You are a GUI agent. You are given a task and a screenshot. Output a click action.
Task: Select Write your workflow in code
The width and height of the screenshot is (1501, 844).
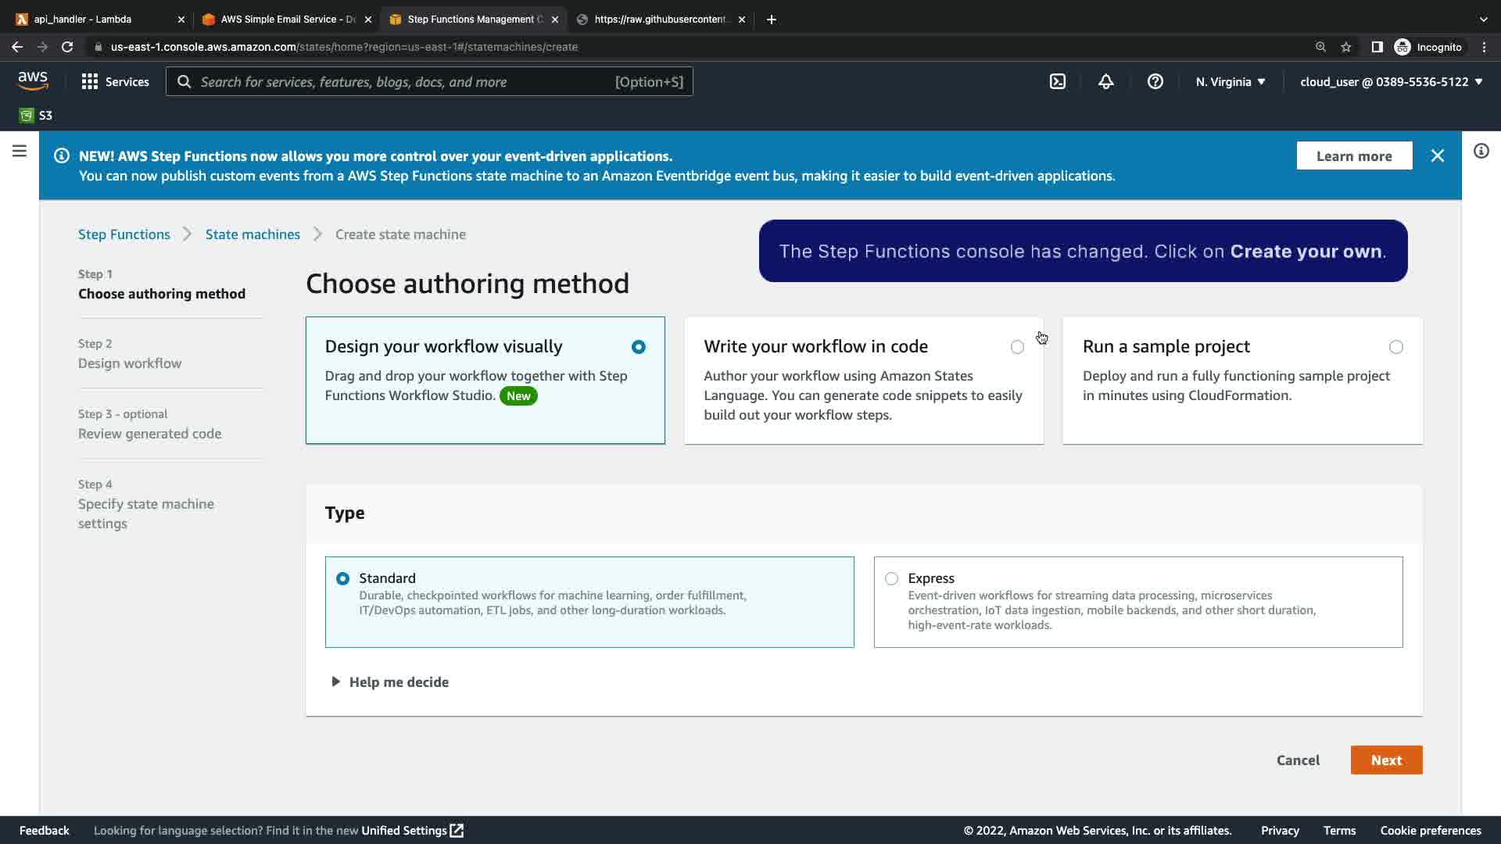tap(1016, 347)
